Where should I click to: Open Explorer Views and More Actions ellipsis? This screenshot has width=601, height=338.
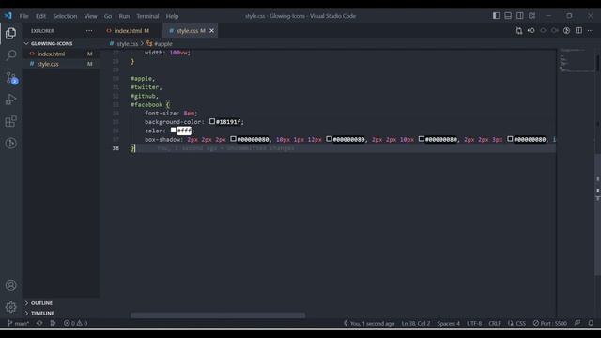89,31
